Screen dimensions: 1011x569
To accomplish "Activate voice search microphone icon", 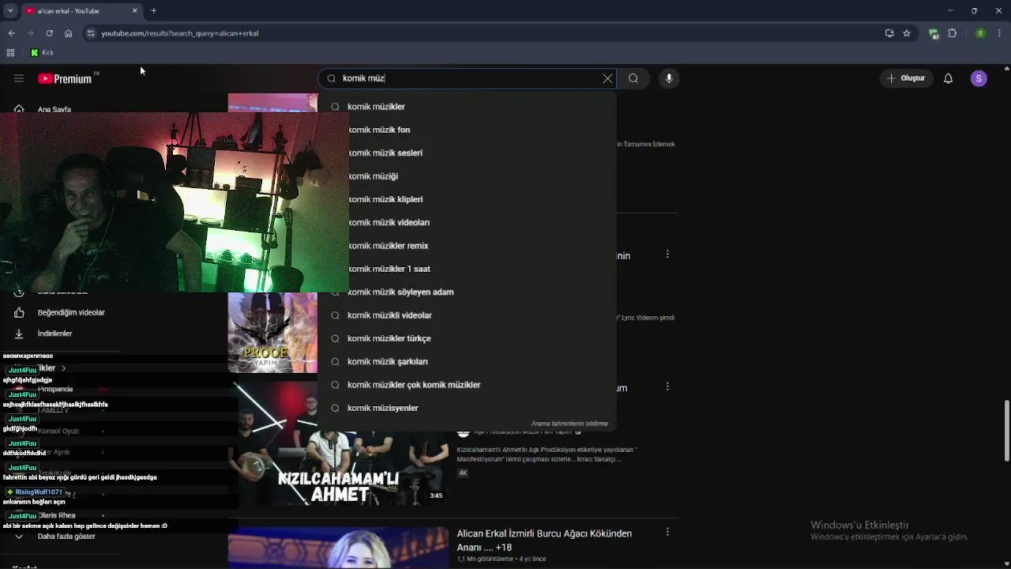I will pos(669,78).
